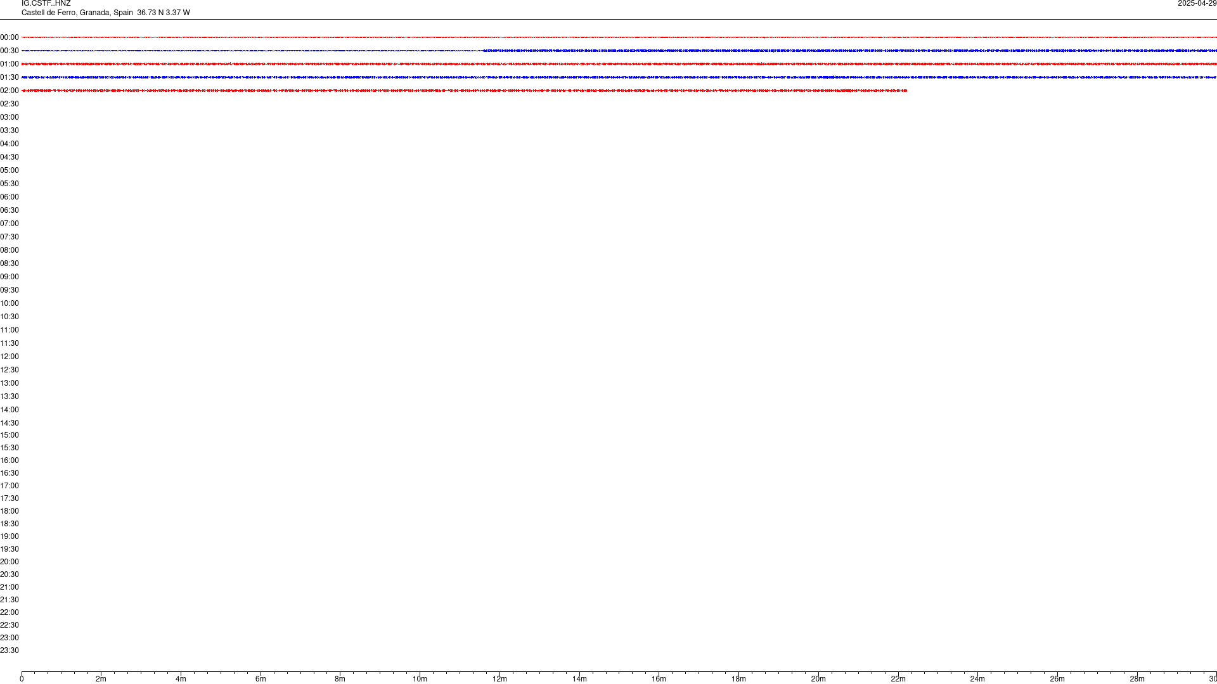Click the 00:00 row time label
Image resolution: width=1217 pixels, height=684 pixels.
click(x=10, y=37)
